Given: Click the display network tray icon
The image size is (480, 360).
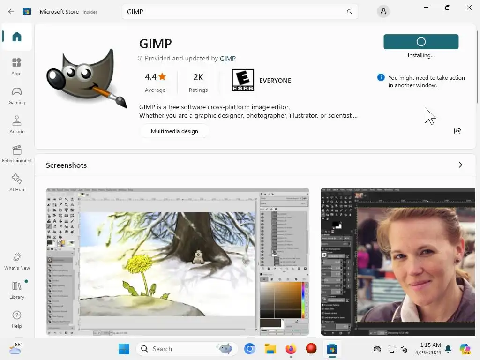Looking at the screenshot, I should pyautogui.click(x=392, y=349).
